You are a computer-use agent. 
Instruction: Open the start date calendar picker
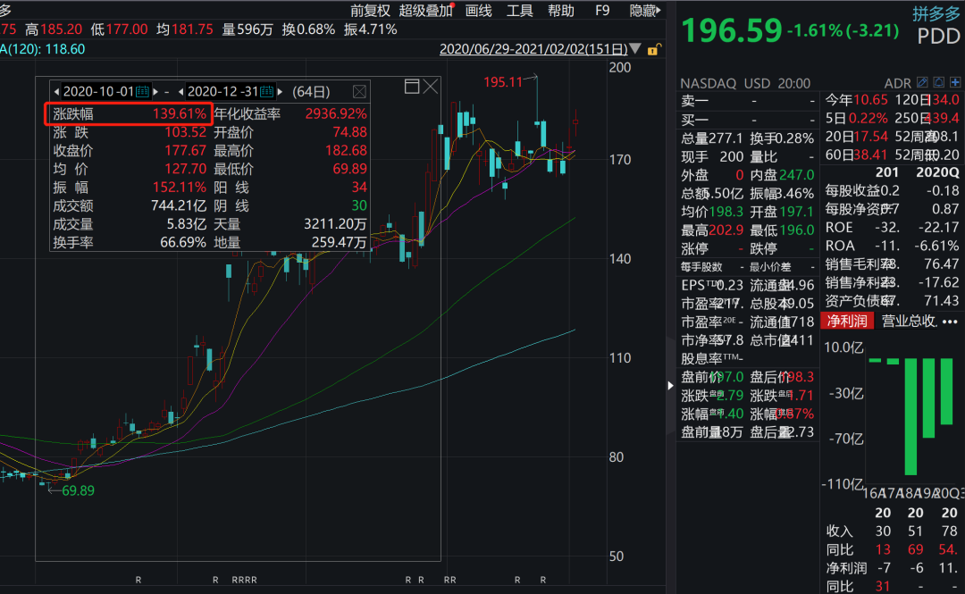coord(142,92)
